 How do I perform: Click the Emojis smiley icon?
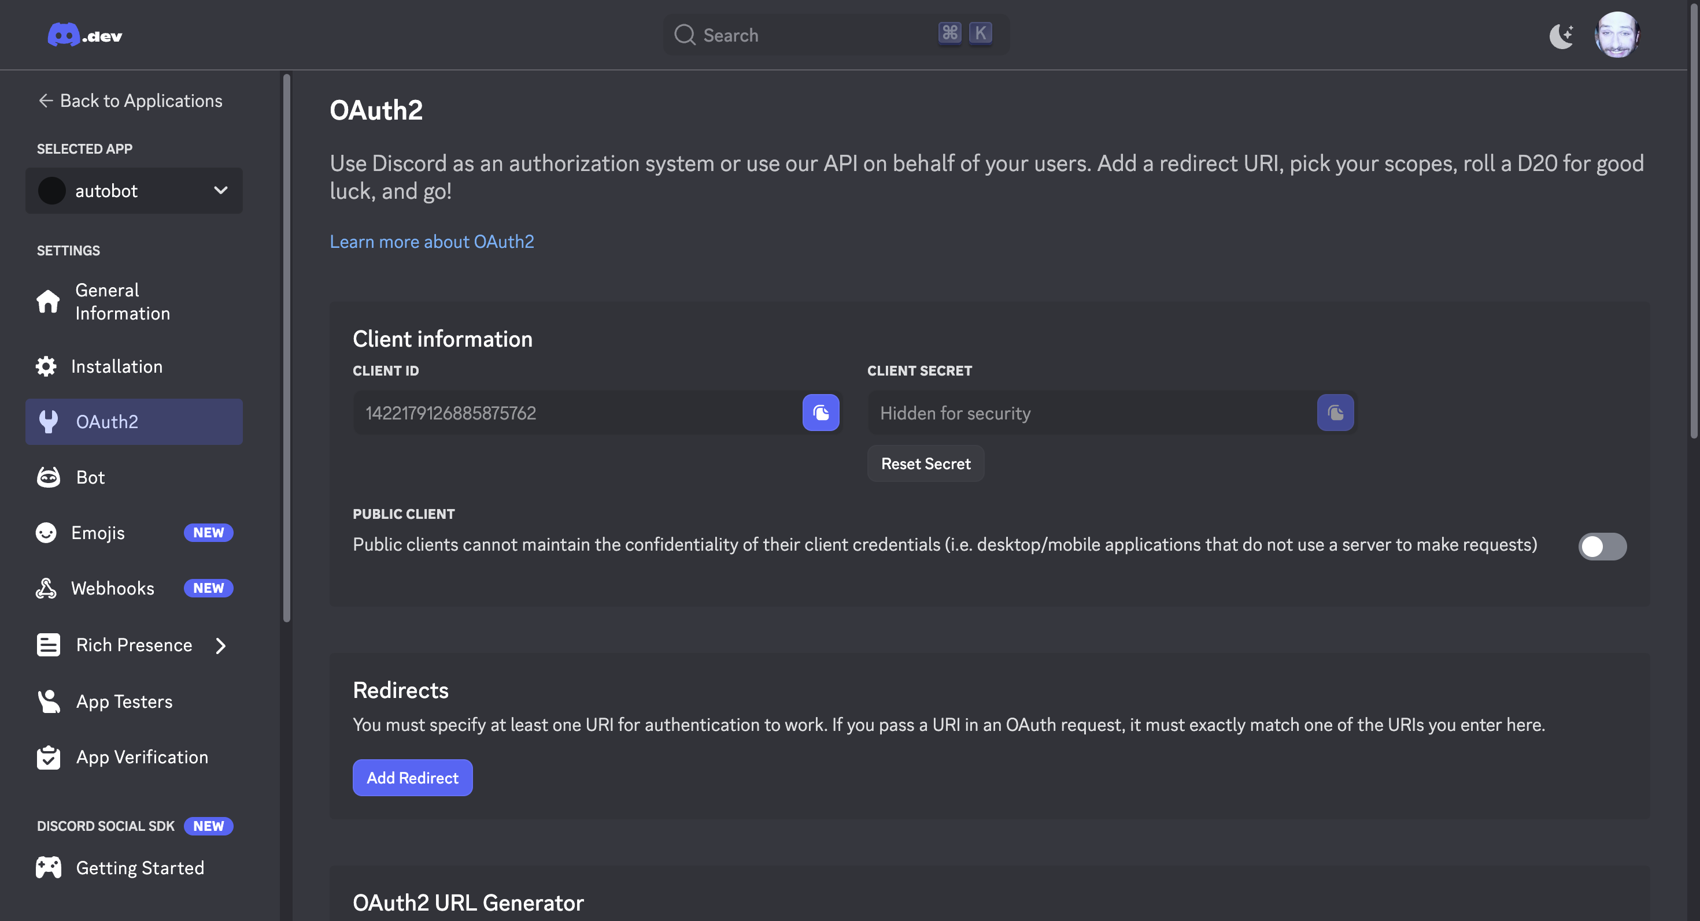46,533
